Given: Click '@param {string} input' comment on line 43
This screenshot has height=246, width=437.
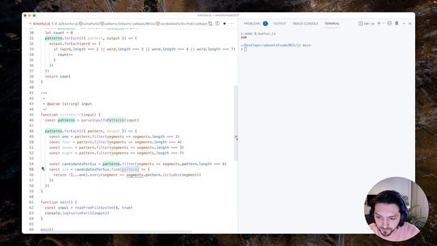Looking at the screenshot, I should coord(70,104).
